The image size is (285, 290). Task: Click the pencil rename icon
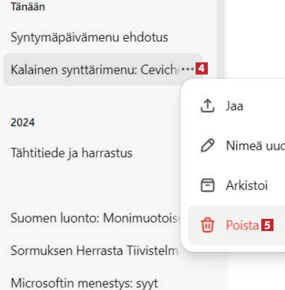click(207, 146)
